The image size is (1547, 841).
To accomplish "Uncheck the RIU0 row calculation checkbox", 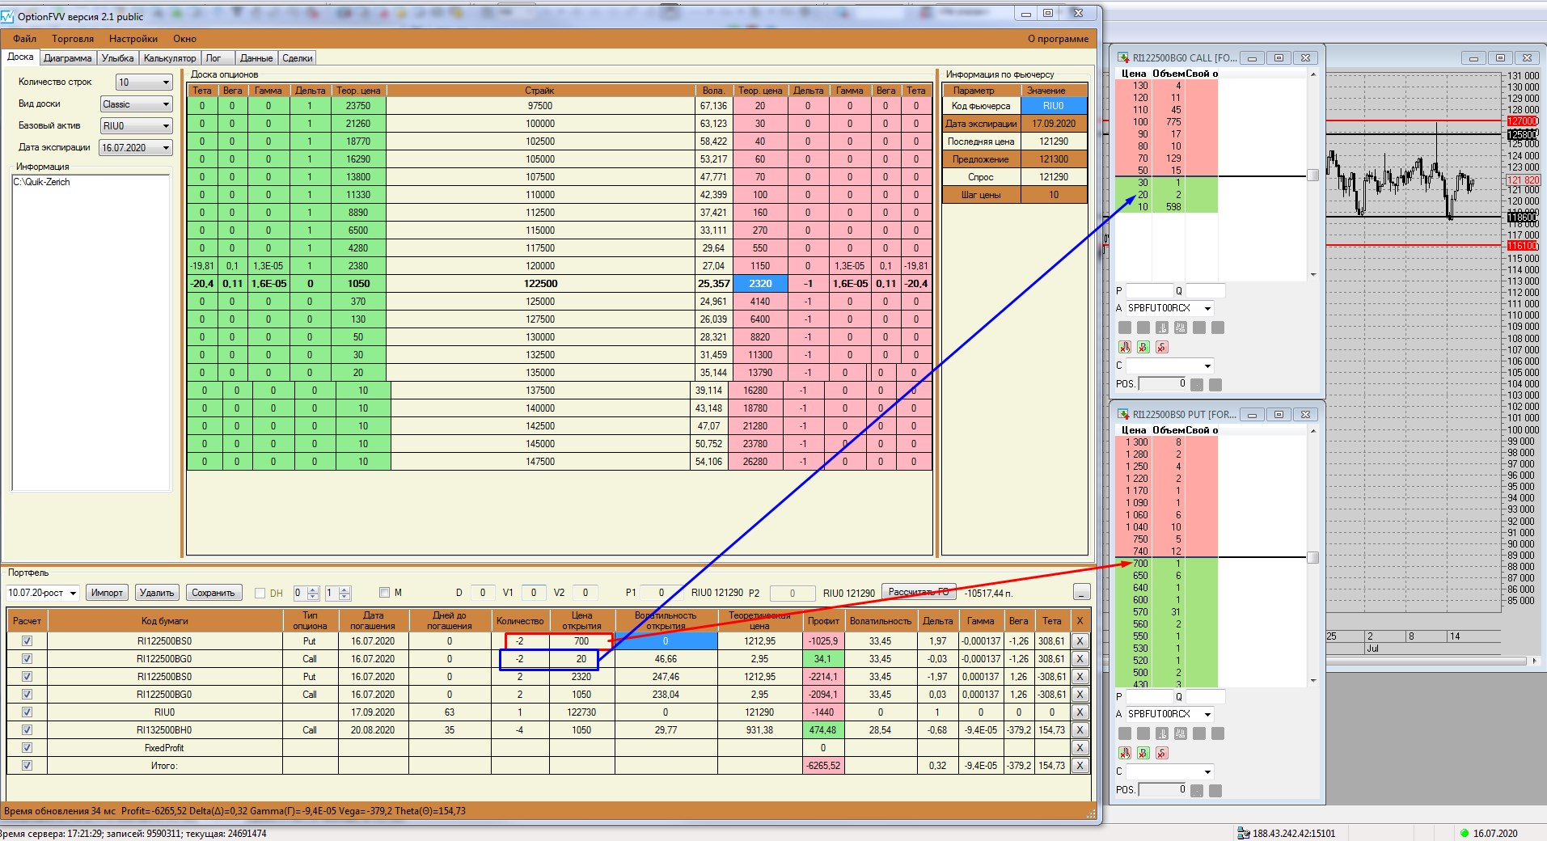I will pos(27,712).
